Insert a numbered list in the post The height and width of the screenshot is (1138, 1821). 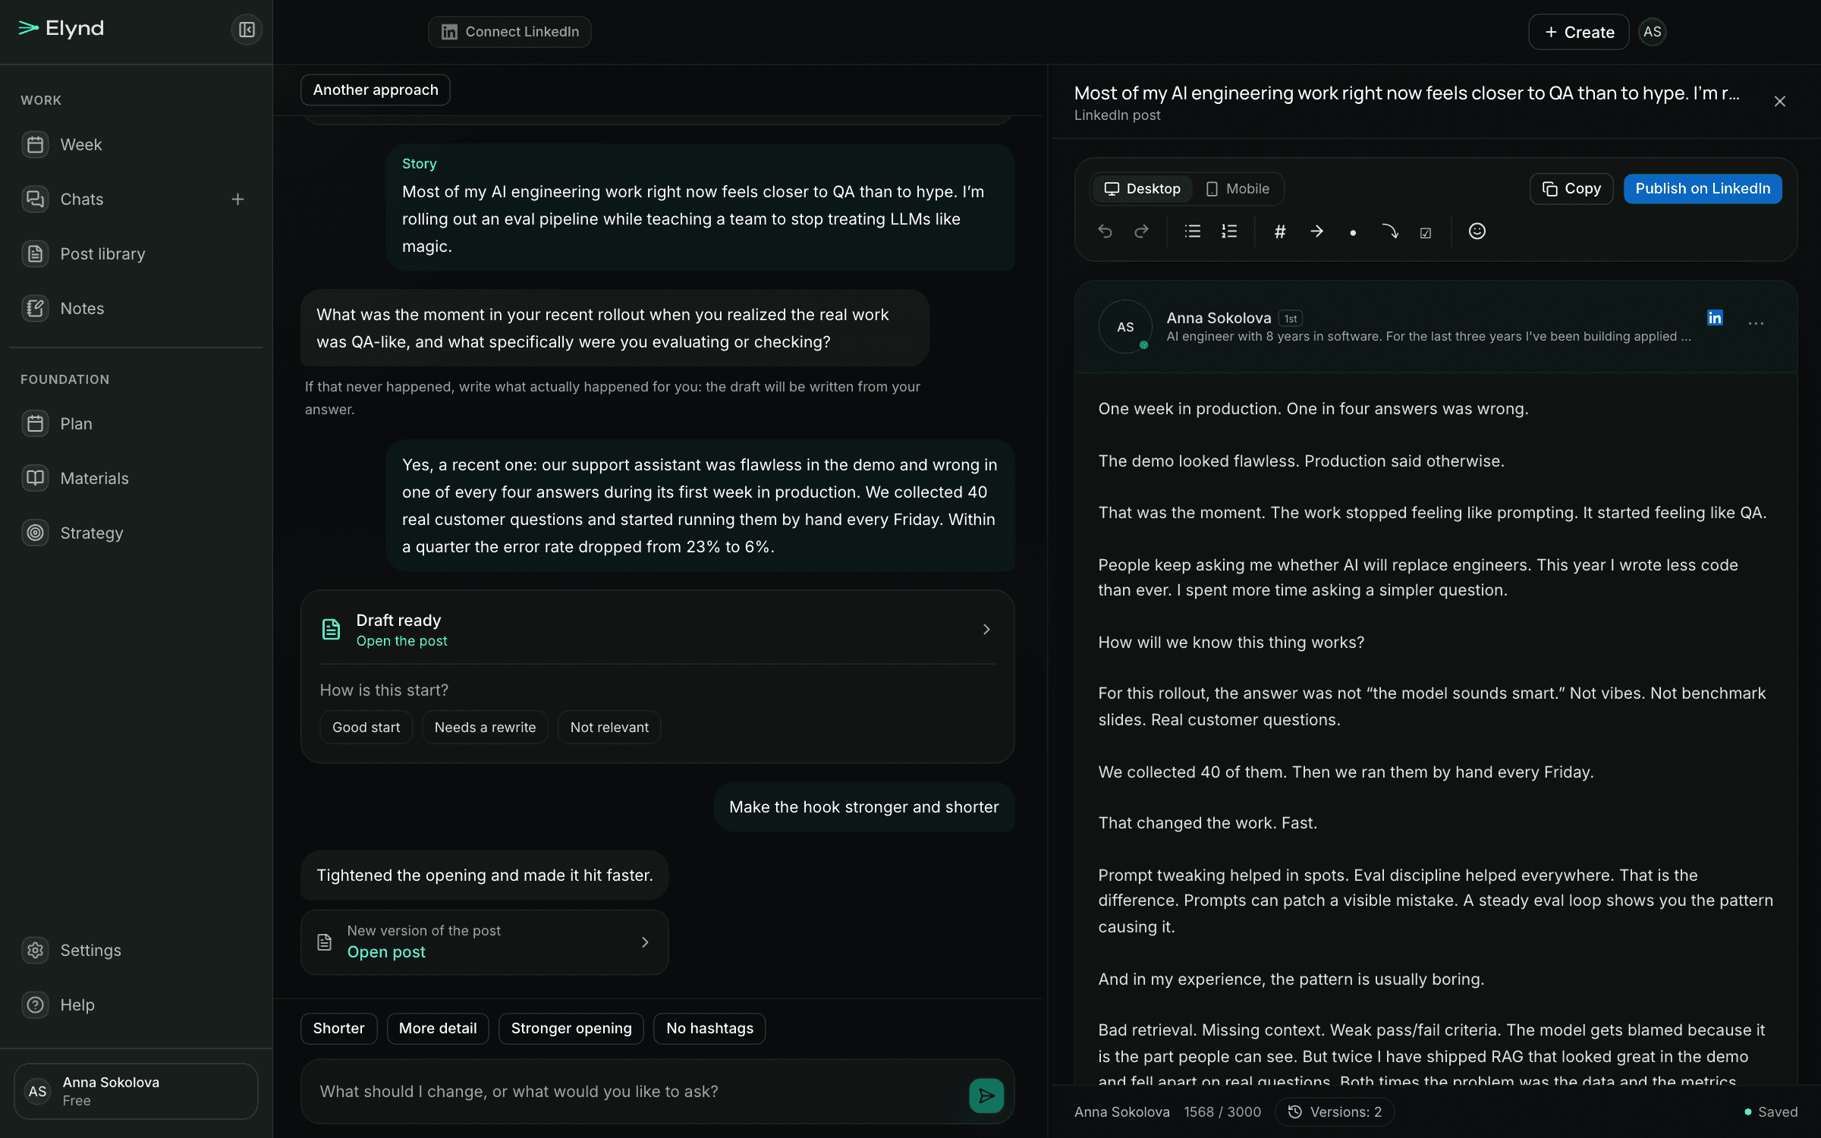tap(1229, 231)
